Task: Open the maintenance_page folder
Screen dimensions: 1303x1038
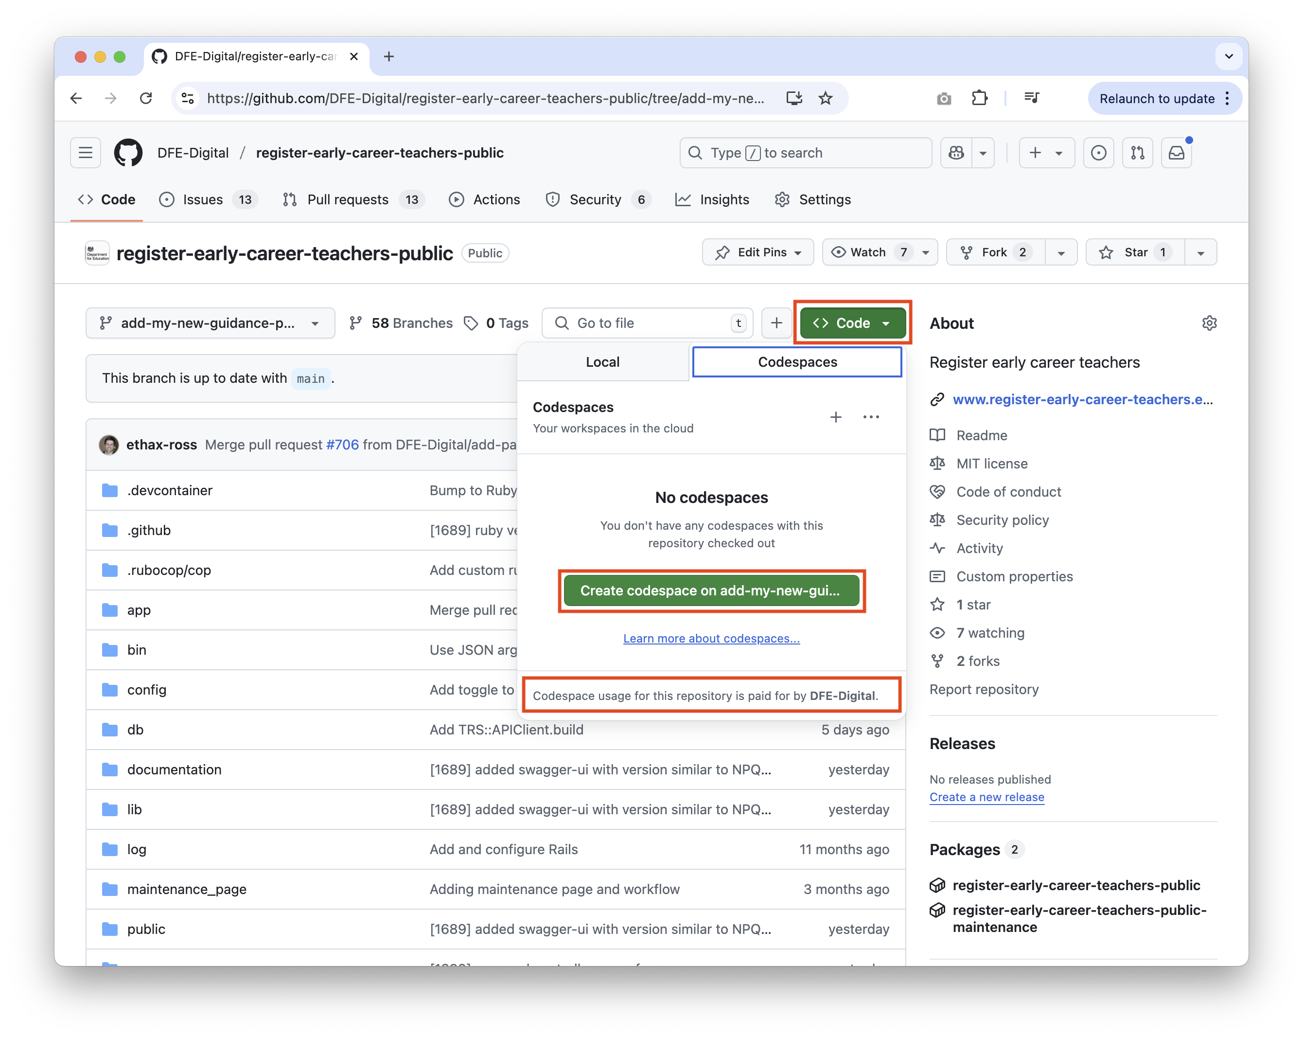Action: [187, 889]
